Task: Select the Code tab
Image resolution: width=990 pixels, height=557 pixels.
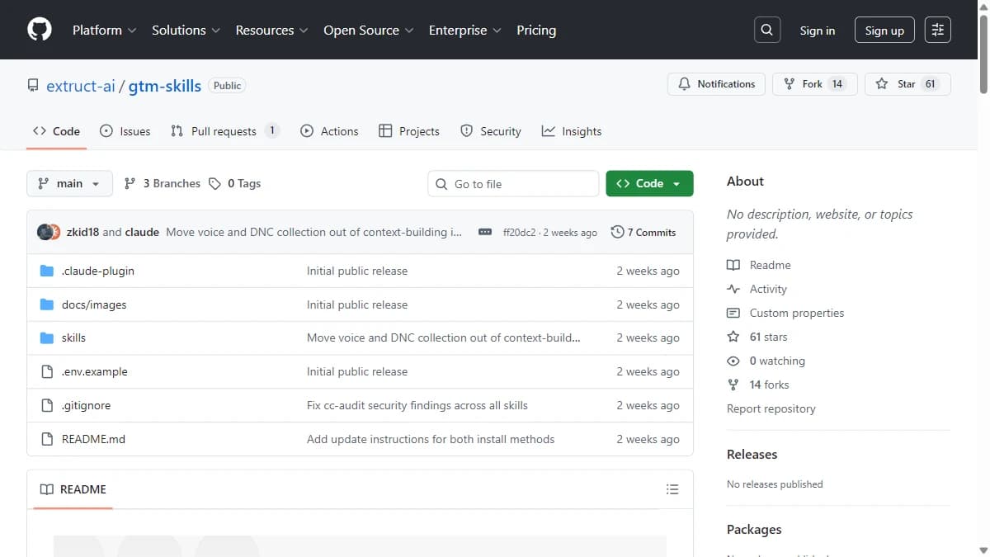Action: [56, 131]
